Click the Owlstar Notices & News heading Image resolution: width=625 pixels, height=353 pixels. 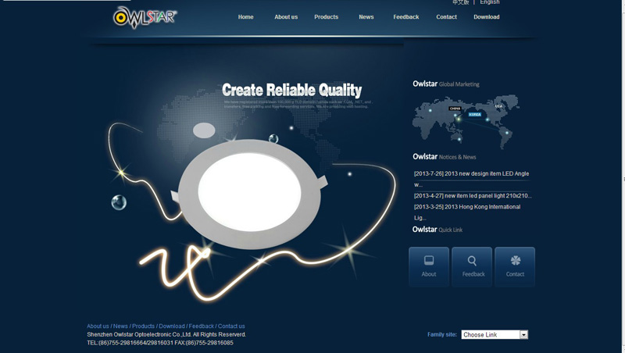click(445, 156)
